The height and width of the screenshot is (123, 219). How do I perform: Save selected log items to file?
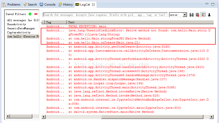point(192,15)
